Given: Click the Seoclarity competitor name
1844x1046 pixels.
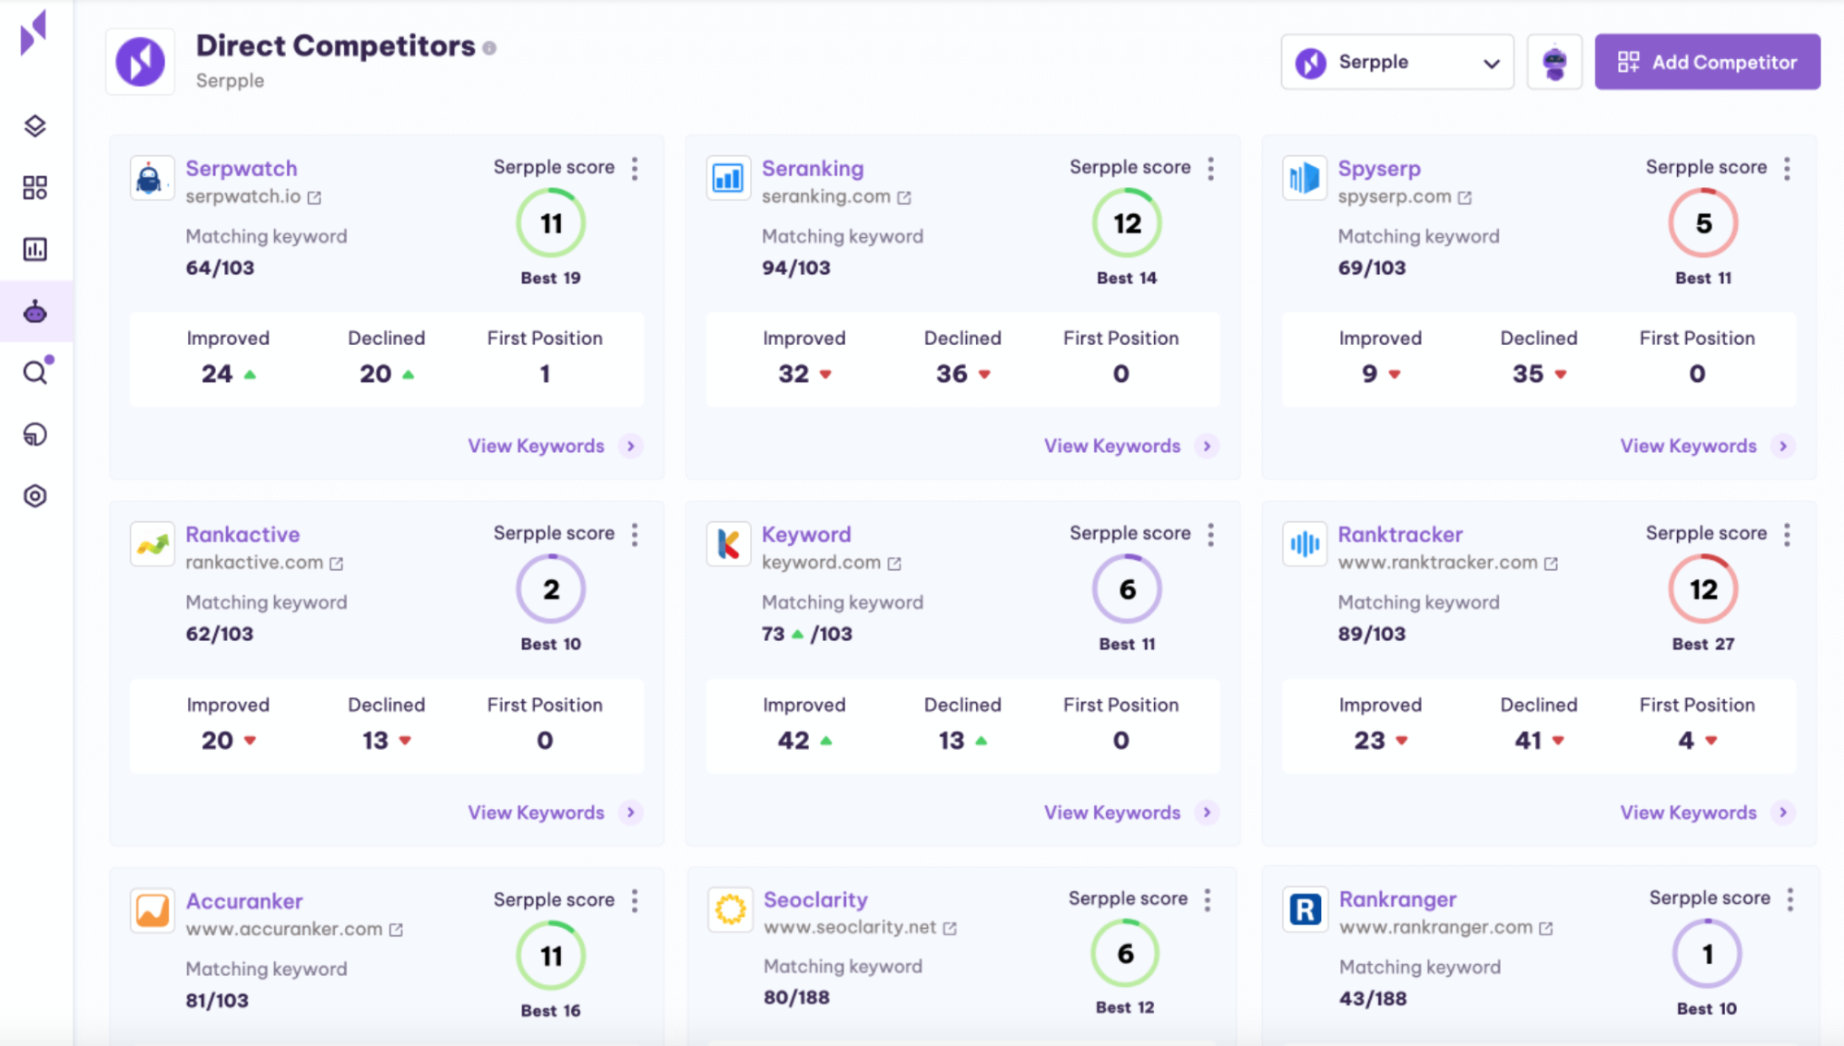Looking at the screenshot, I should click(x=815, y=899).
